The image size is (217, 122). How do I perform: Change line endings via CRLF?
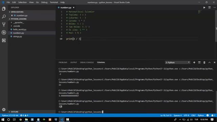193,115
